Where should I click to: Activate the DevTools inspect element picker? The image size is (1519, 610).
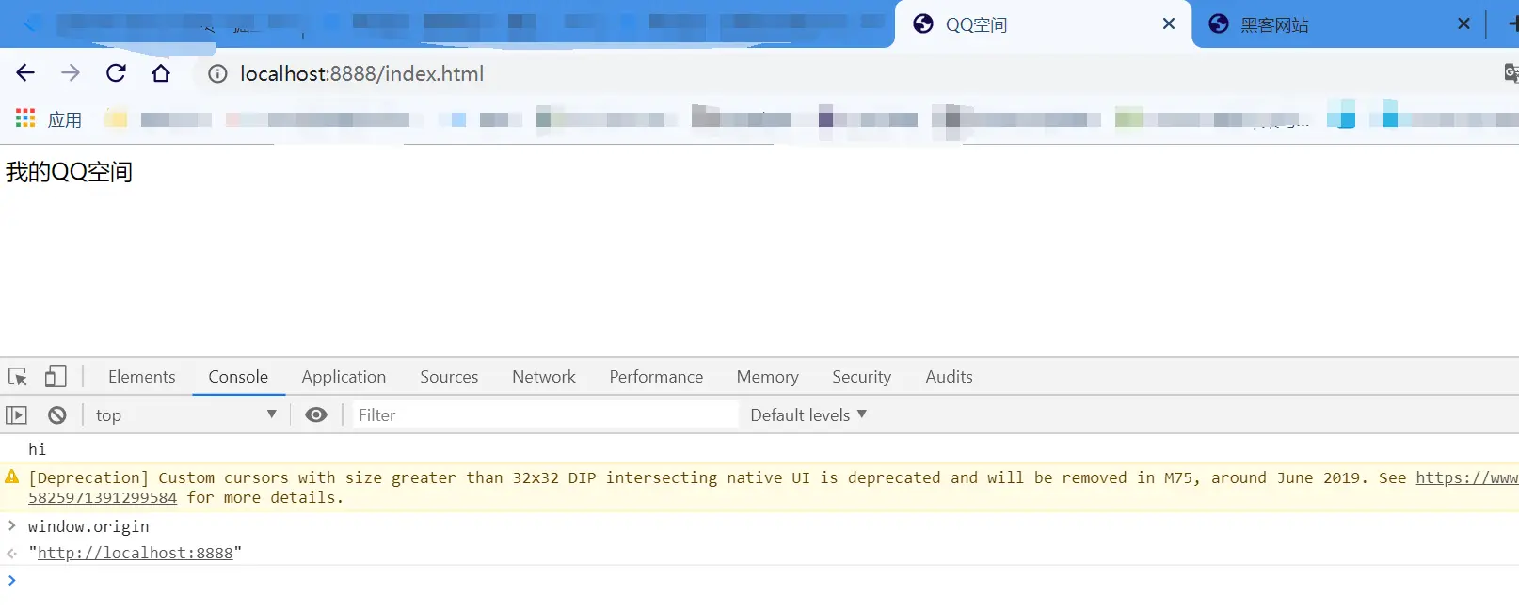(18, 377)
